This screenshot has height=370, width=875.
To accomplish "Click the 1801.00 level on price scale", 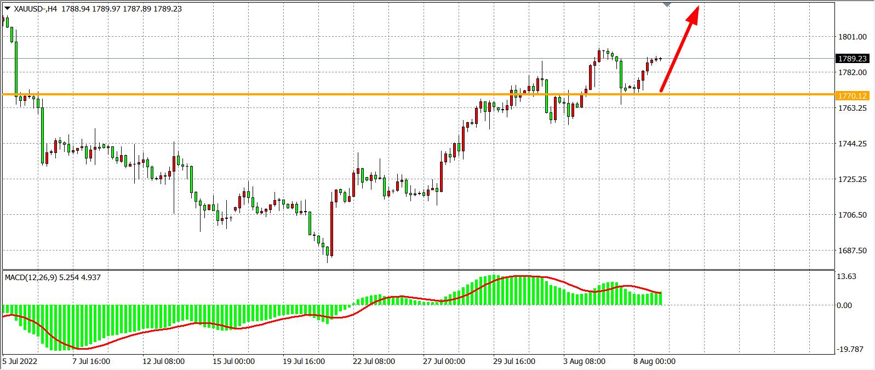I will (x=852, y=37).
